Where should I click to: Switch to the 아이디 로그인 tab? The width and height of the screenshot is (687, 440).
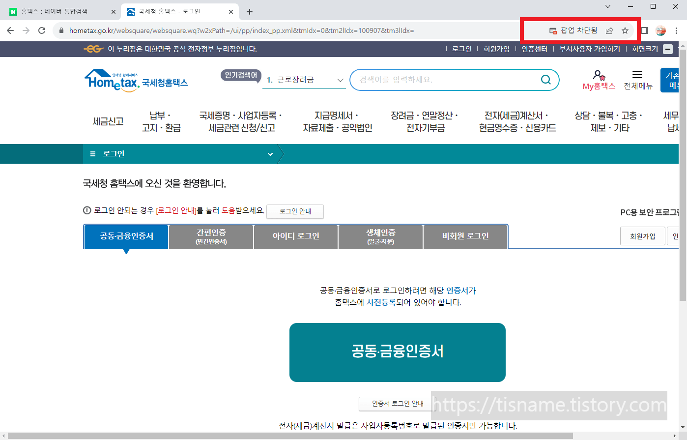[295, 236]
